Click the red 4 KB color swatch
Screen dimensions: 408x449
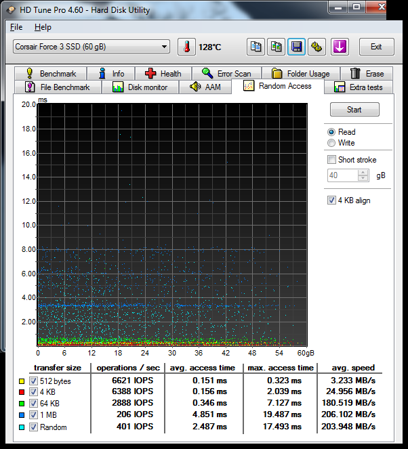(x=22, y=391)
